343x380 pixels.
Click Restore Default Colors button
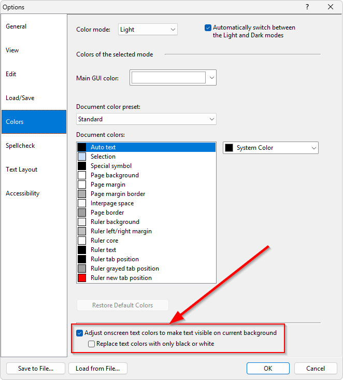(x=123, y=305)
